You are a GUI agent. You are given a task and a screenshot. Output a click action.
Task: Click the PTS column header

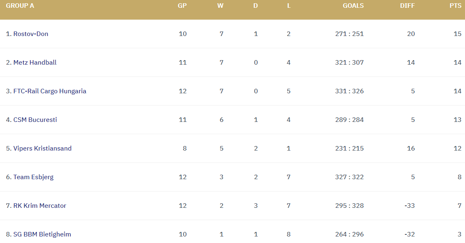coord(455,6)
